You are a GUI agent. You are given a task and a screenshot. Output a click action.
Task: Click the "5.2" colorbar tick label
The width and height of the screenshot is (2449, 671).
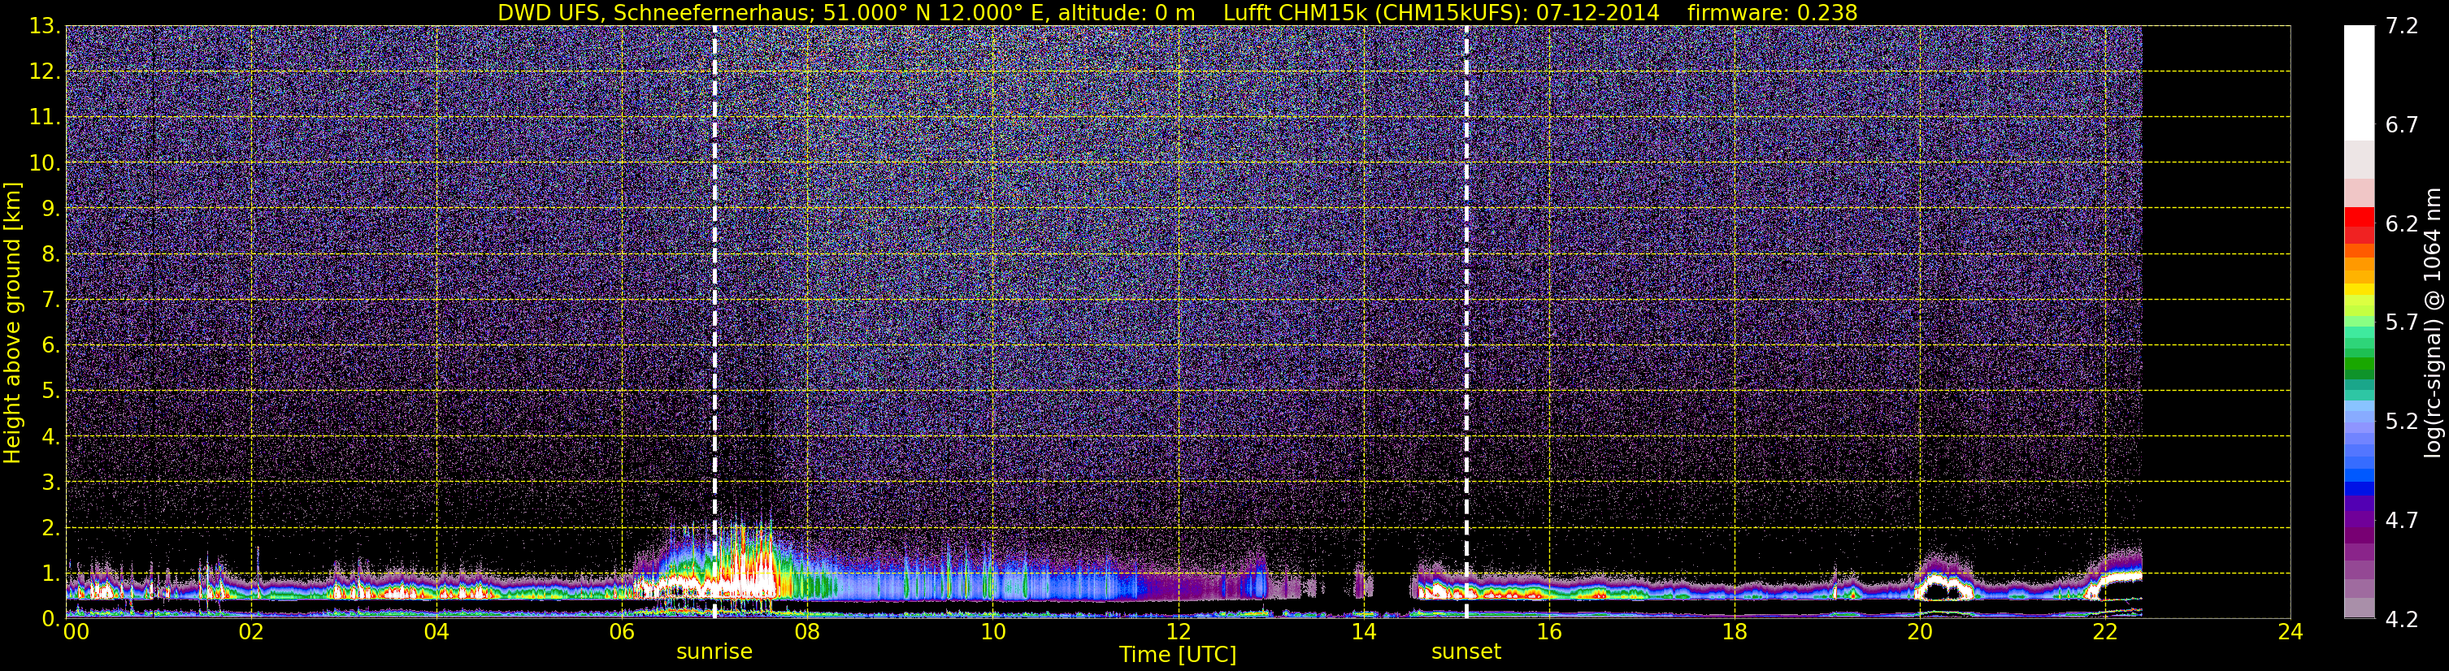[2402, 421]
